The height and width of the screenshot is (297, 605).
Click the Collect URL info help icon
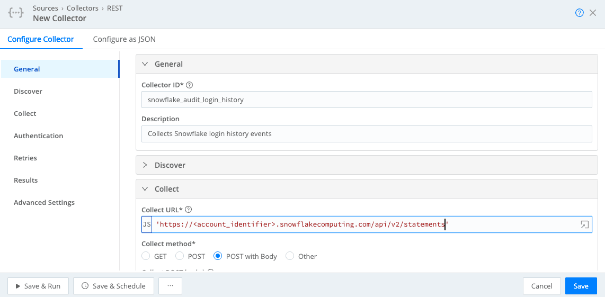tap(188, 209)
